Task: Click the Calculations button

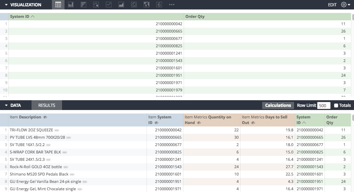Action: (x=278, y=105)
